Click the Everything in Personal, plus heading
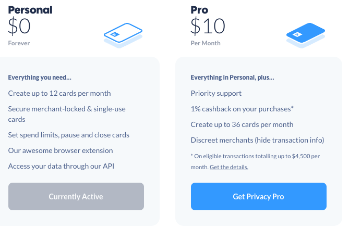This screenshot has width=349, height=229. (232, 78)
